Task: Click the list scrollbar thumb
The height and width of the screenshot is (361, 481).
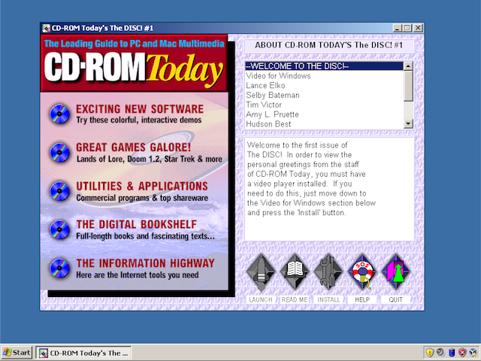Action: point(408,86)
